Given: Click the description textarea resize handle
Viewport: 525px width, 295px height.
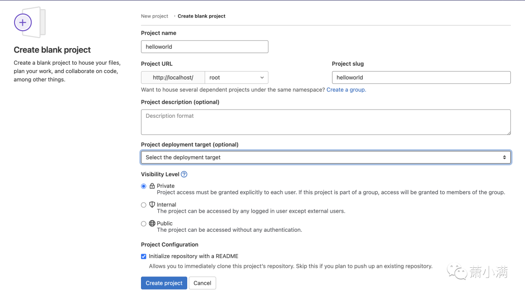Looking at the screenshot, I should [x=508, y=132].
